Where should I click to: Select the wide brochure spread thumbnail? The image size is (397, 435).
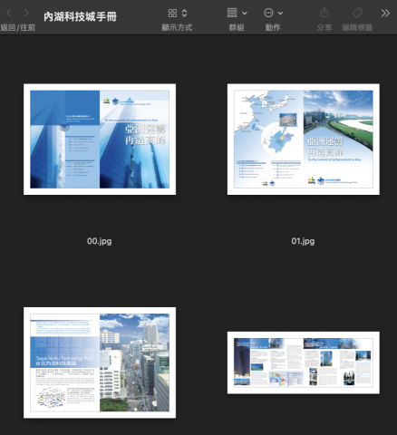pos(304,362)
